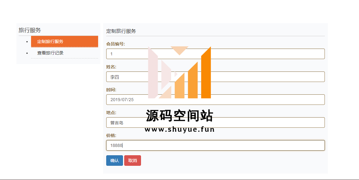This screenshot has height=180, width=359.
Task: Select the 会员编号: label
Action: pyautogui.click(x=116, y=44)
